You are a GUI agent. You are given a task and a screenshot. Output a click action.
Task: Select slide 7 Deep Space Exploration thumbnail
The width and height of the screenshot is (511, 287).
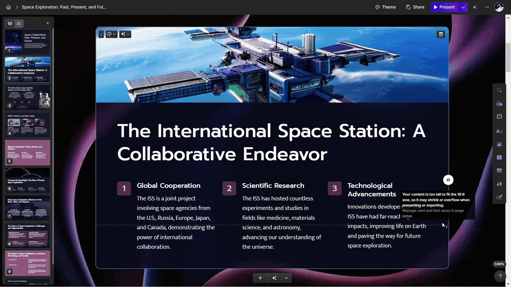pyautogui.click(x=28, y=208)
